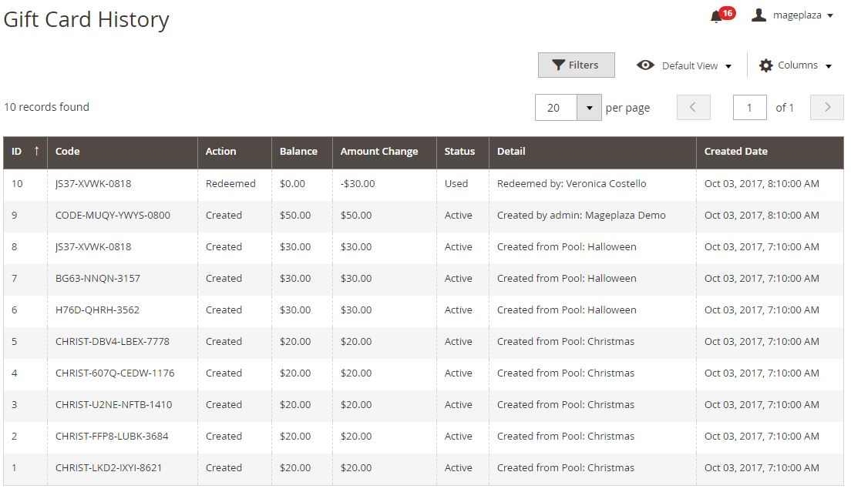
Task: Expand the per page count dropdown
Action: click(x=589, y=108)
